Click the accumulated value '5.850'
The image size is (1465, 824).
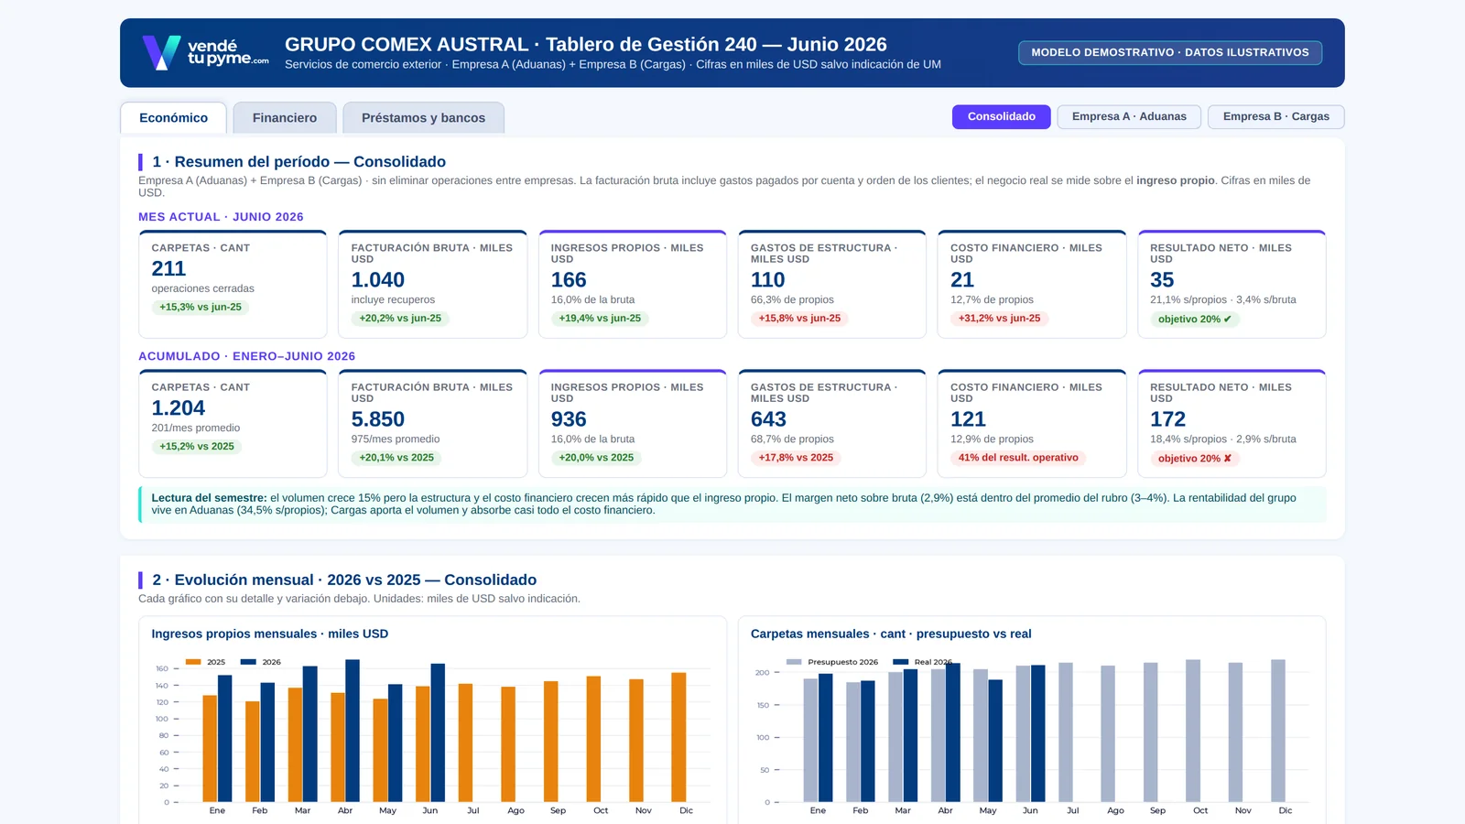coord(378,418)
